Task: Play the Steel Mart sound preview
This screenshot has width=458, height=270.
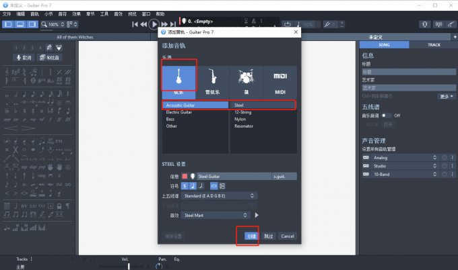Action: [256, 216]
